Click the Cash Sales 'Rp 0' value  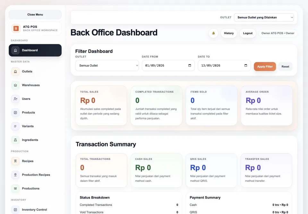click(x=143, y=167)
